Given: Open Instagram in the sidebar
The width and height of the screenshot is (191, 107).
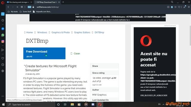Looking at the screenshot, I should tap(3, 41).
